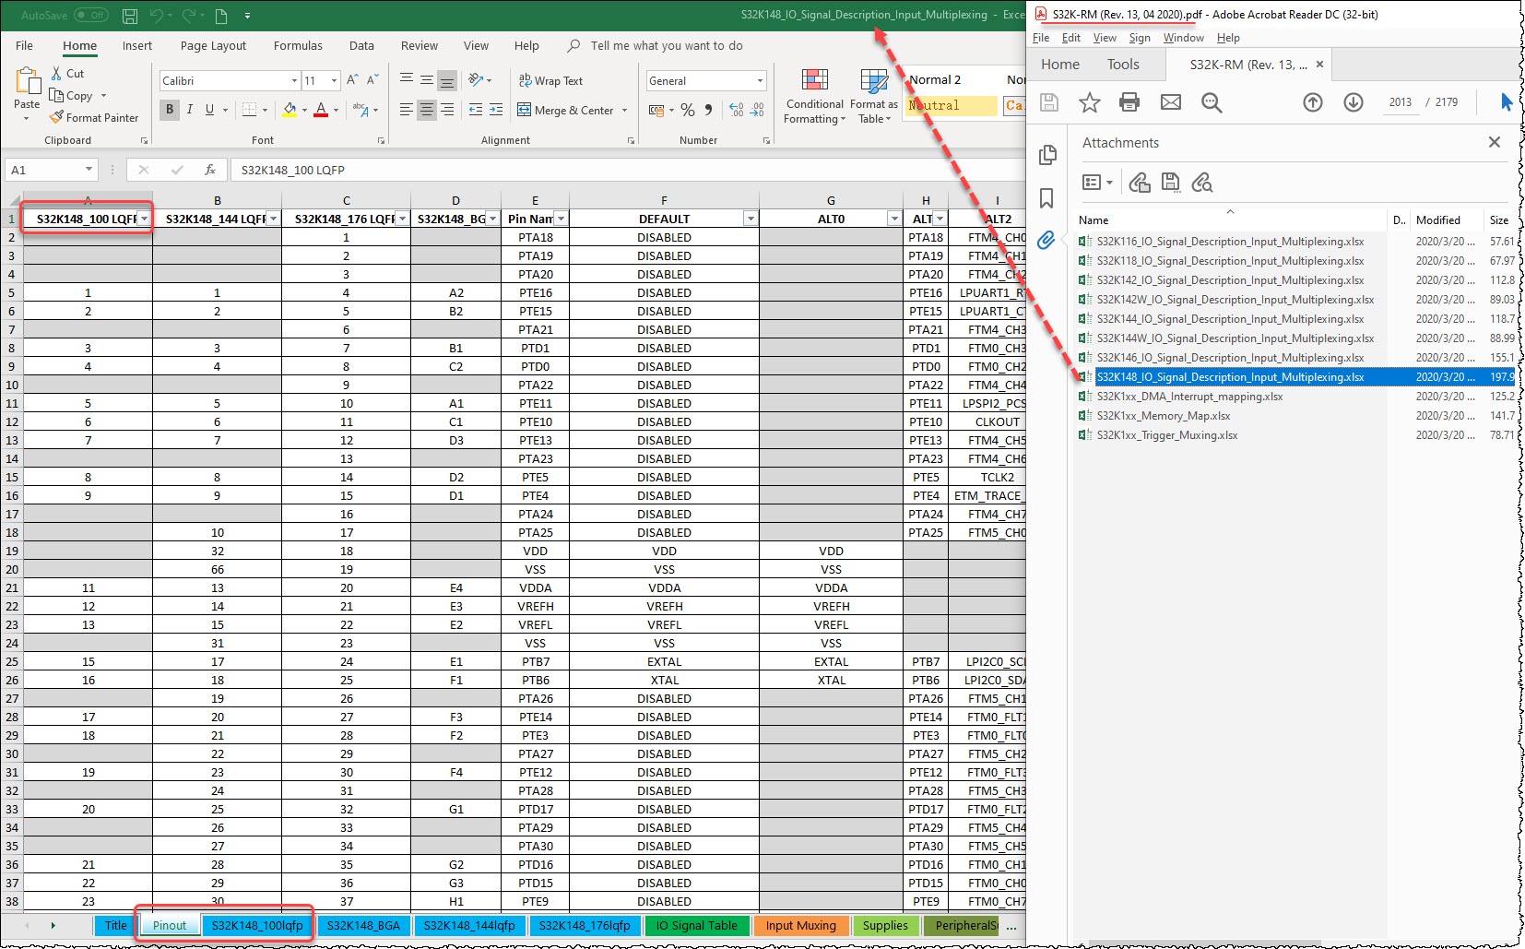This screenshot has width=1525, height=949.
Task: Toggle underline formatting in Font group
Action: point(209,110)
